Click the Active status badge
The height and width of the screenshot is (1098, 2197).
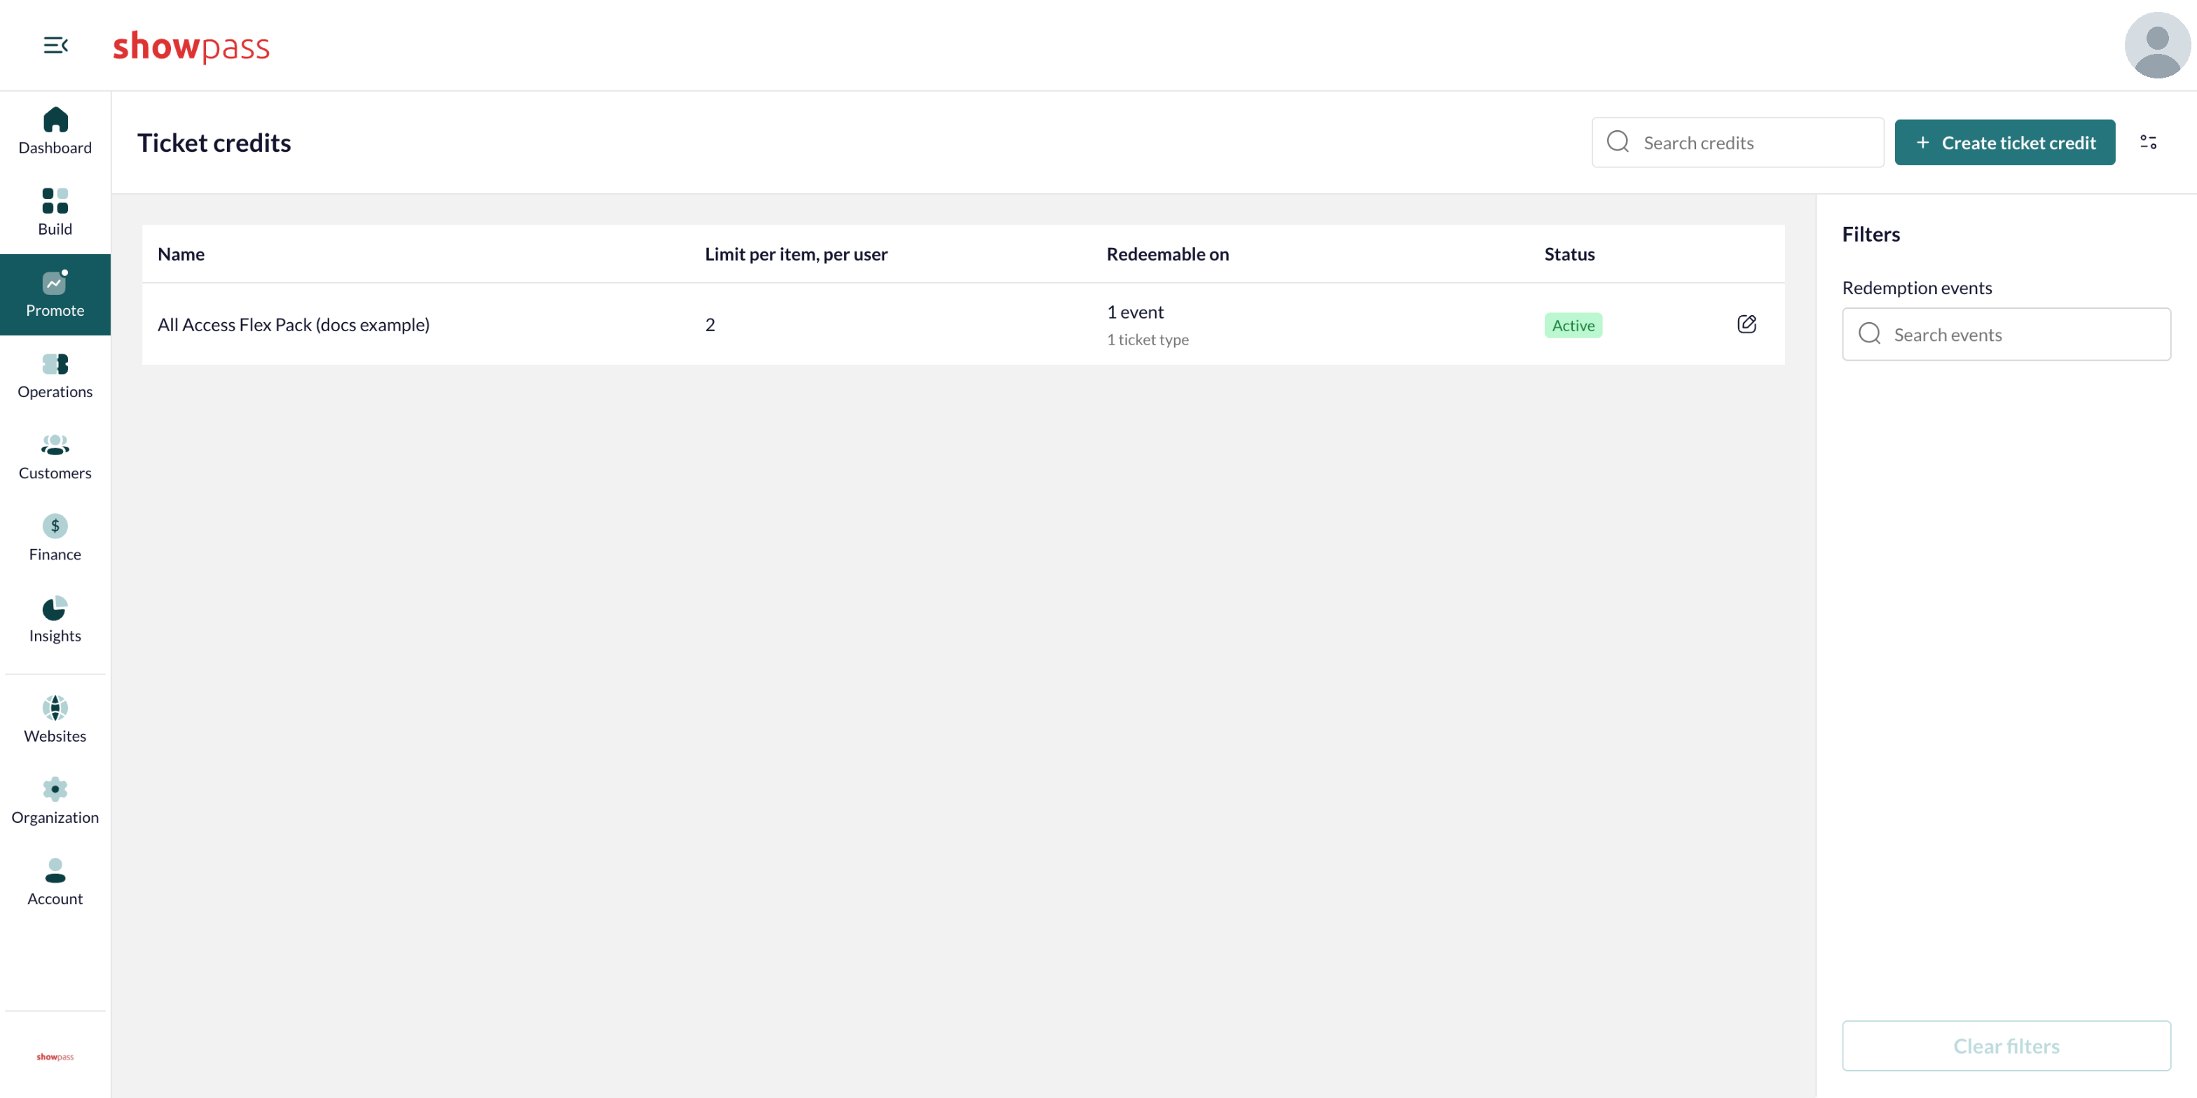1573,325
